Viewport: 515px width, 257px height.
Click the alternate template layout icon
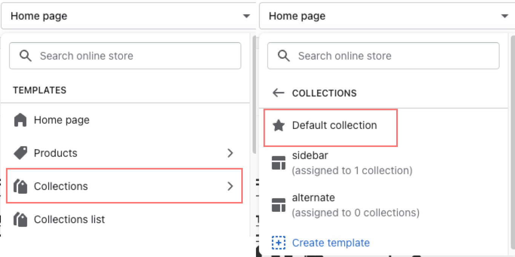coord(279,205)
